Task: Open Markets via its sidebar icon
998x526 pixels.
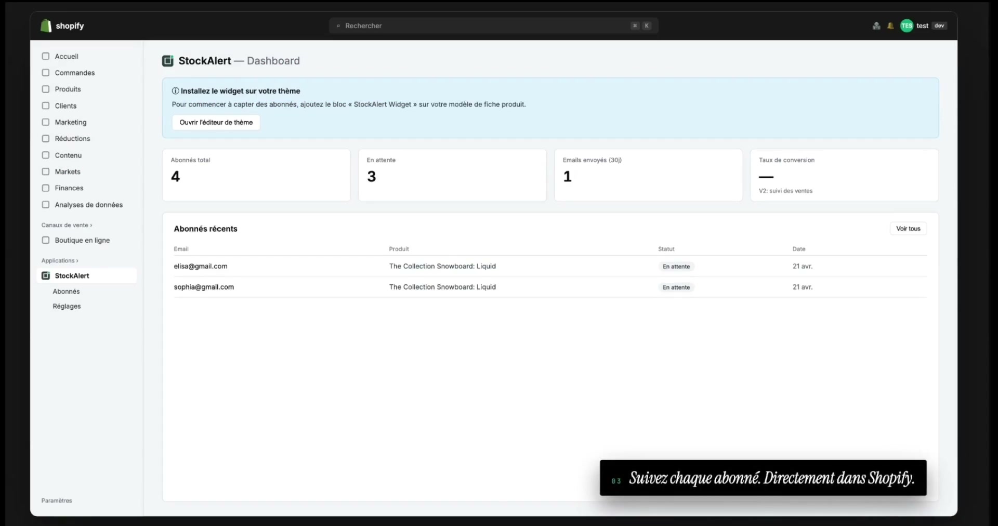Action: 46,172
